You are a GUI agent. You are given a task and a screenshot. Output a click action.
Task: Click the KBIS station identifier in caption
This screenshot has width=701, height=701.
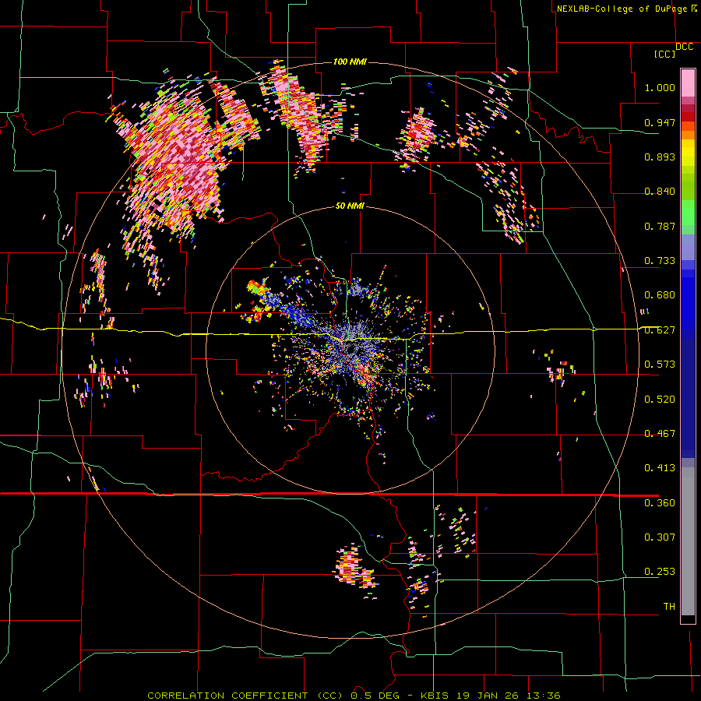[x=436, y=696]
